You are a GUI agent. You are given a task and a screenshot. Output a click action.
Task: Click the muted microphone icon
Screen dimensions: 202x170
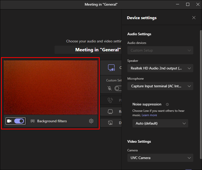tap(110, 88)
